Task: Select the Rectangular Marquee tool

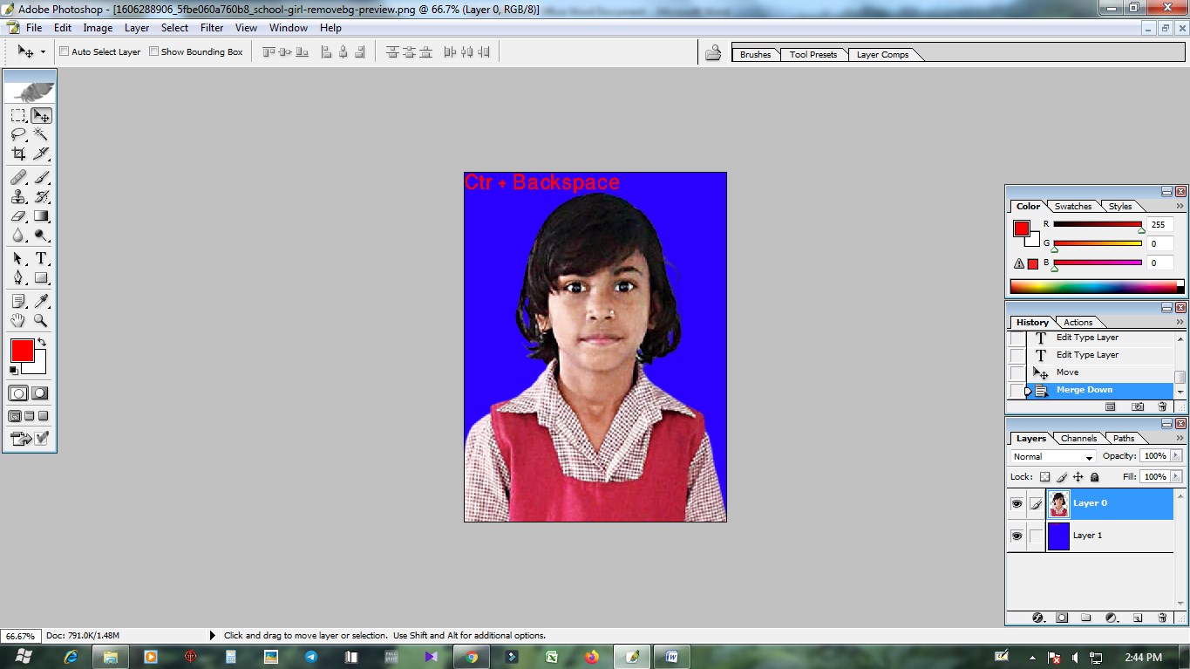Action: [x=18, y=115]
